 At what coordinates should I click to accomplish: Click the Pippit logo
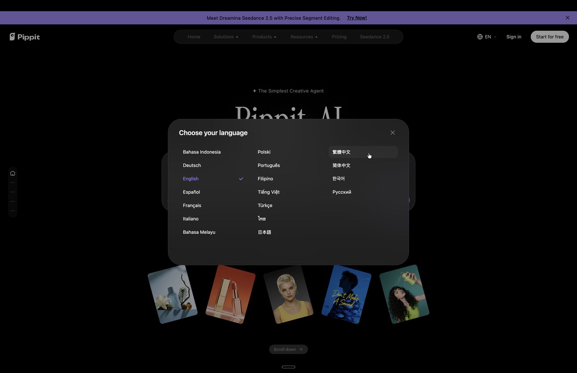25,37
